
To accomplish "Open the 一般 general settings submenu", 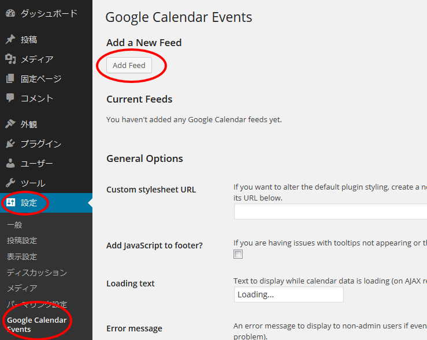I will (x=14, y=225).
